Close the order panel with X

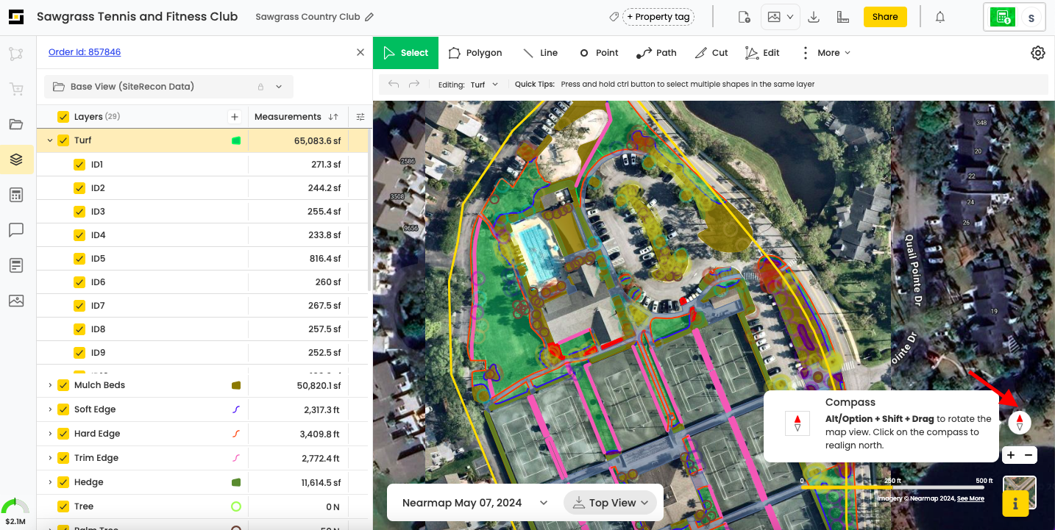point(360,52)
